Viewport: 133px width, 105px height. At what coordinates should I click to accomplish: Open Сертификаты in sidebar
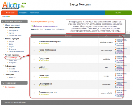coord(14,71)
